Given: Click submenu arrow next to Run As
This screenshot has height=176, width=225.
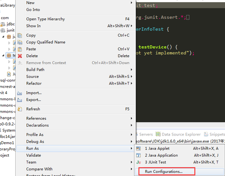Looking at the screenshot, I should (x=131, y=149).
